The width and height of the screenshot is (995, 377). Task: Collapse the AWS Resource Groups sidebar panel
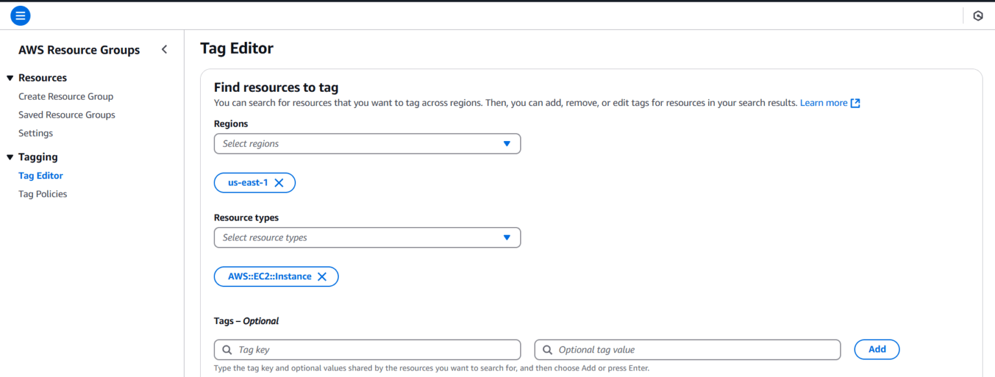coord(164,48)
